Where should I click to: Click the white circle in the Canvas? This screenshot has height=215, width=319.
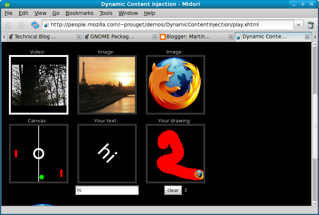(x=39, y=154)
